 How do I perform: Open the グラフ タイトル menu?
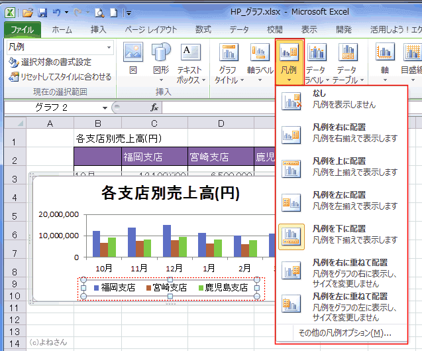click(229, 63)
